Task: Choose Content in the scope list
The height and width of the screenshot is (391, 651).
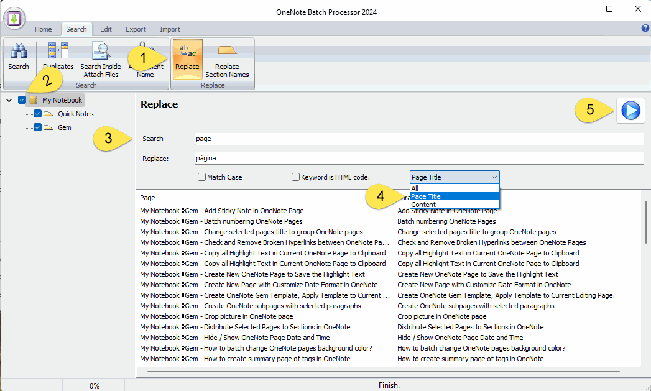Action: [455, 205]
